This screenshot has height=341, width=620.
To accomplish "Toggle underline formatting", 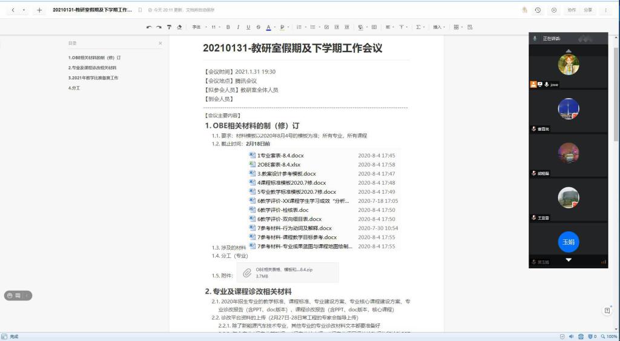I will click(248, 27).
